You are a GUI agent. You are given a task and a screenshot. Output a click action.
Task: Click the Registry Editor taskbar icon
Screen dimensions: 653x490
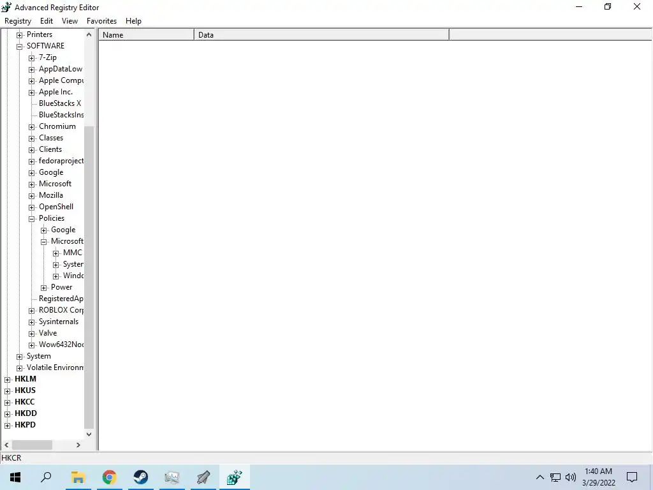[235, 477]
